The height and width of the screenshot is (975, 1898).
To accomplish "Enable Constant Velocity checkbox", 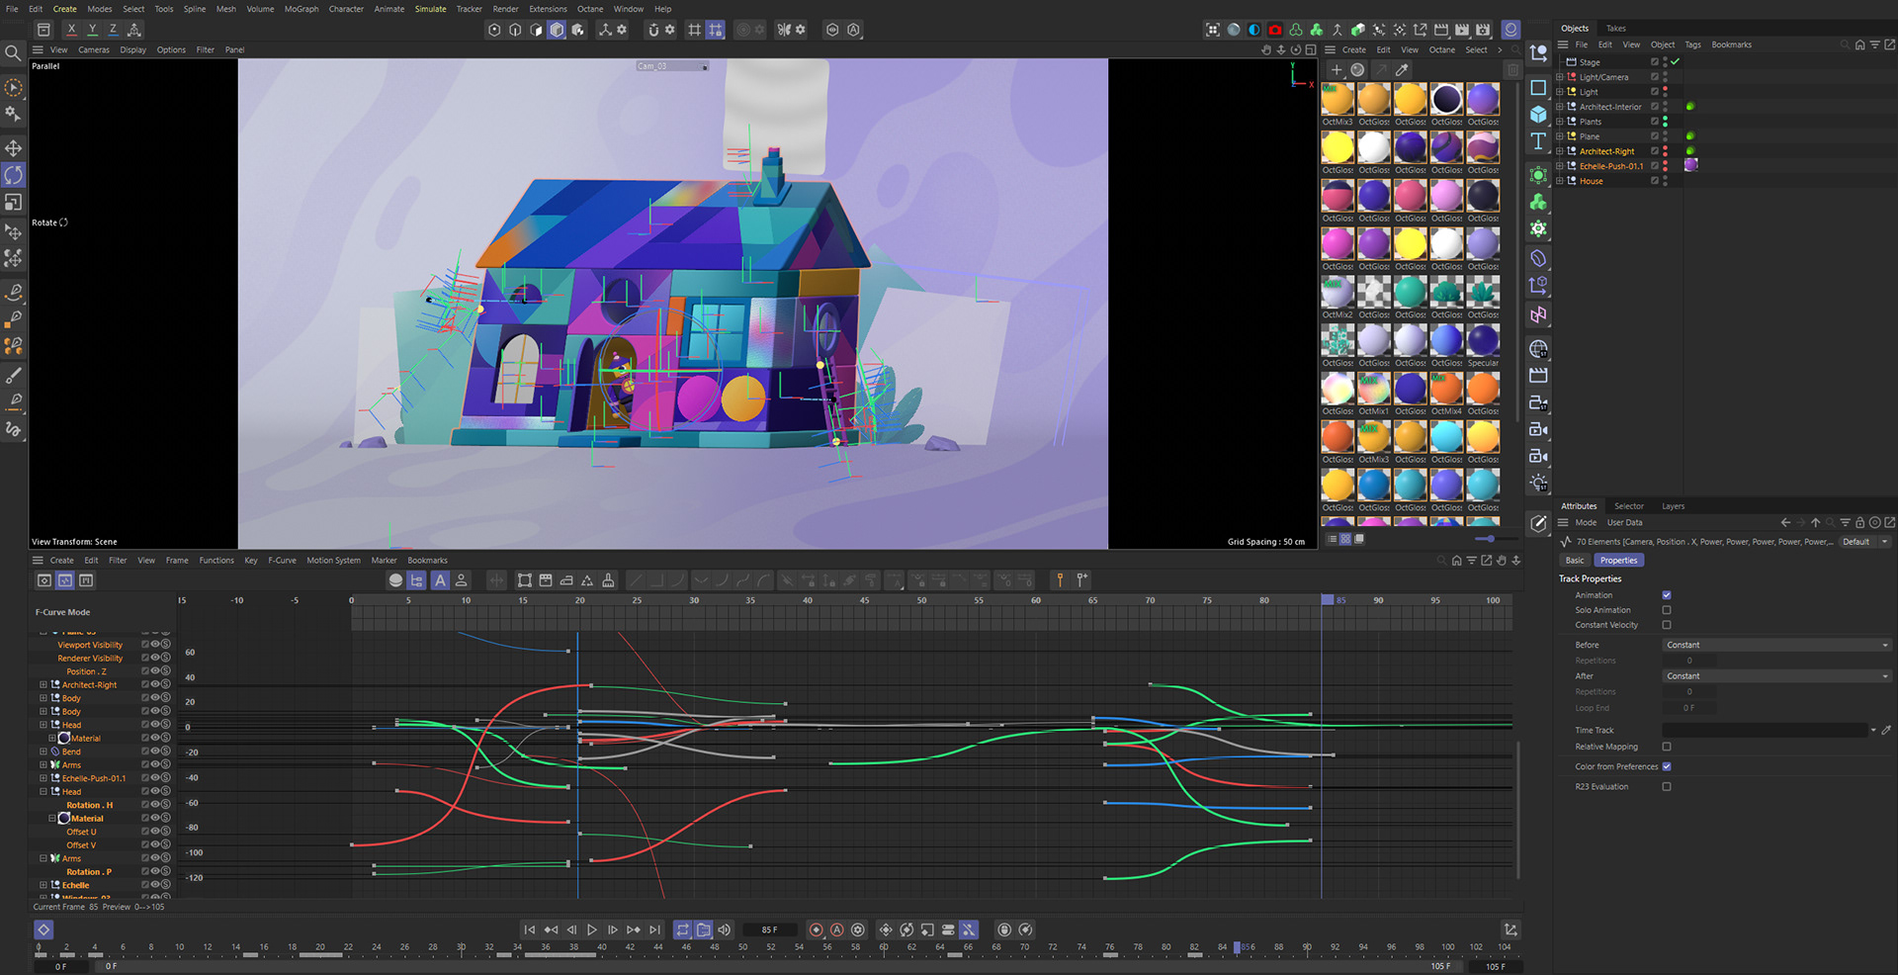I will [1667, 625].
